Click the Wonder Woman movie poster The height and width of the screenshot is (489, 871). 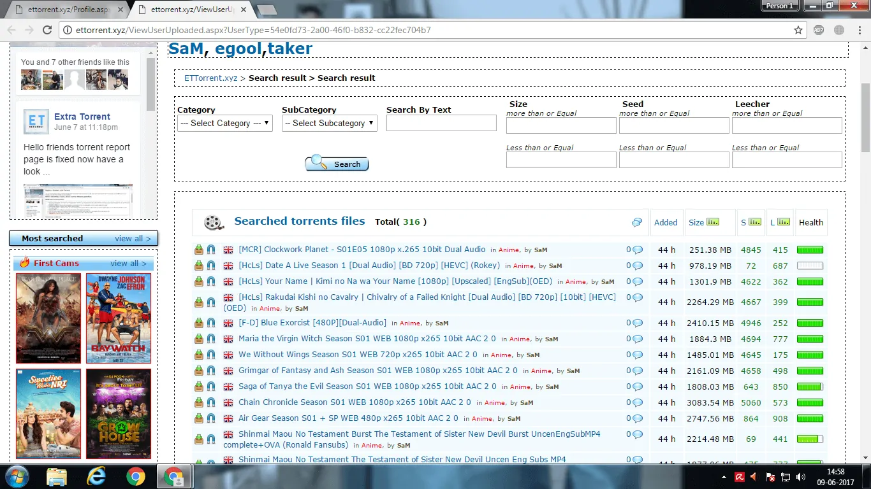point(48,318)
